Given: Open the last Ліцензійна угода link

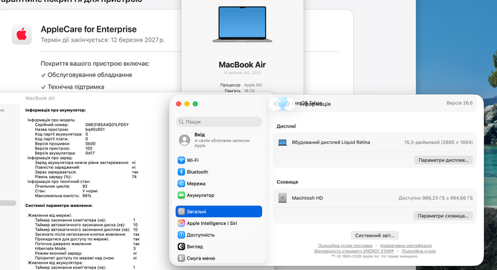Looking at the screenshot, I should (418, 251).
